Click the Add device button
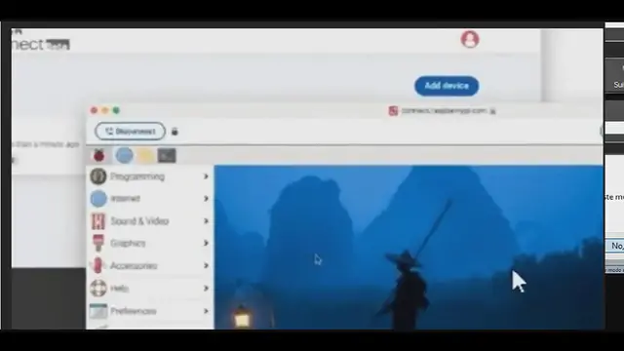Image resolution: width=624 pixels, height=351 pixels. coord(447,86)
